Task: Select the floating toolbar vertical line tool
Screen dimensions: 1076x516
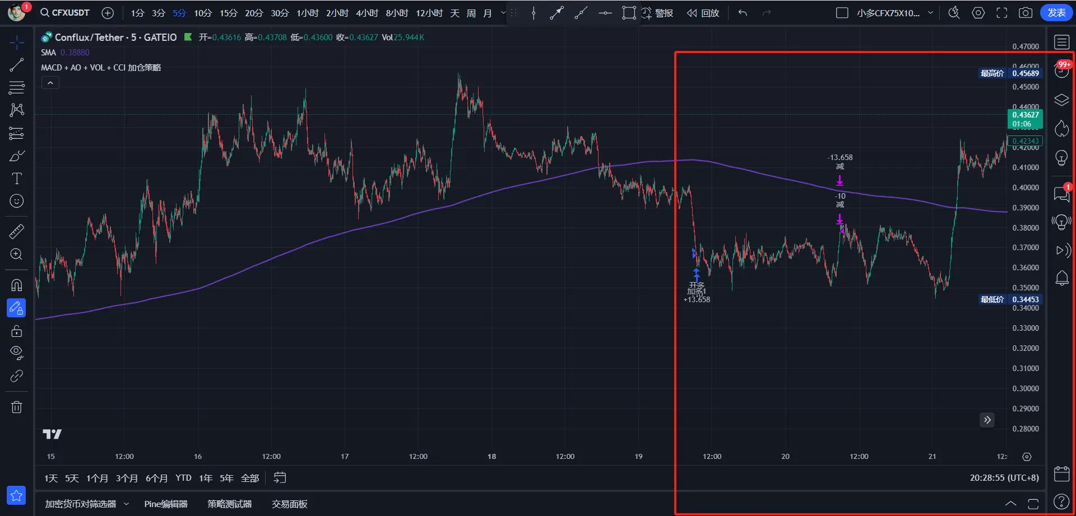Action: click(x=534, y=13)
